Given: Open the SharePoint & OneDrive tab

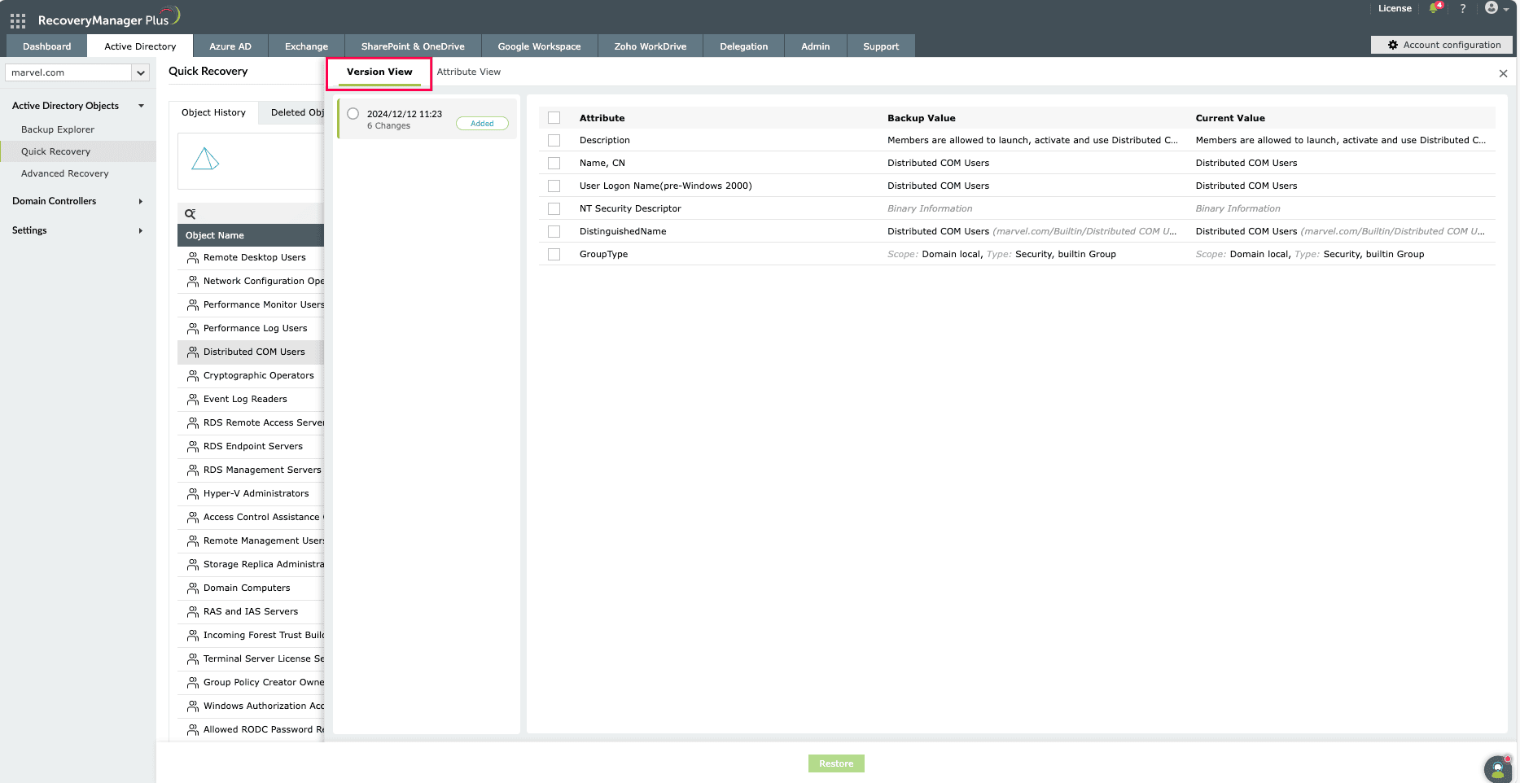Looking at the screenshot, I should click(413, 46).
